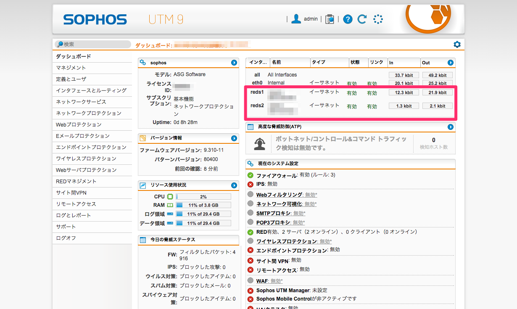517x309 pixels.
Task: Open サイト間VPN in the sidebar
Action: tap(92, 193)
